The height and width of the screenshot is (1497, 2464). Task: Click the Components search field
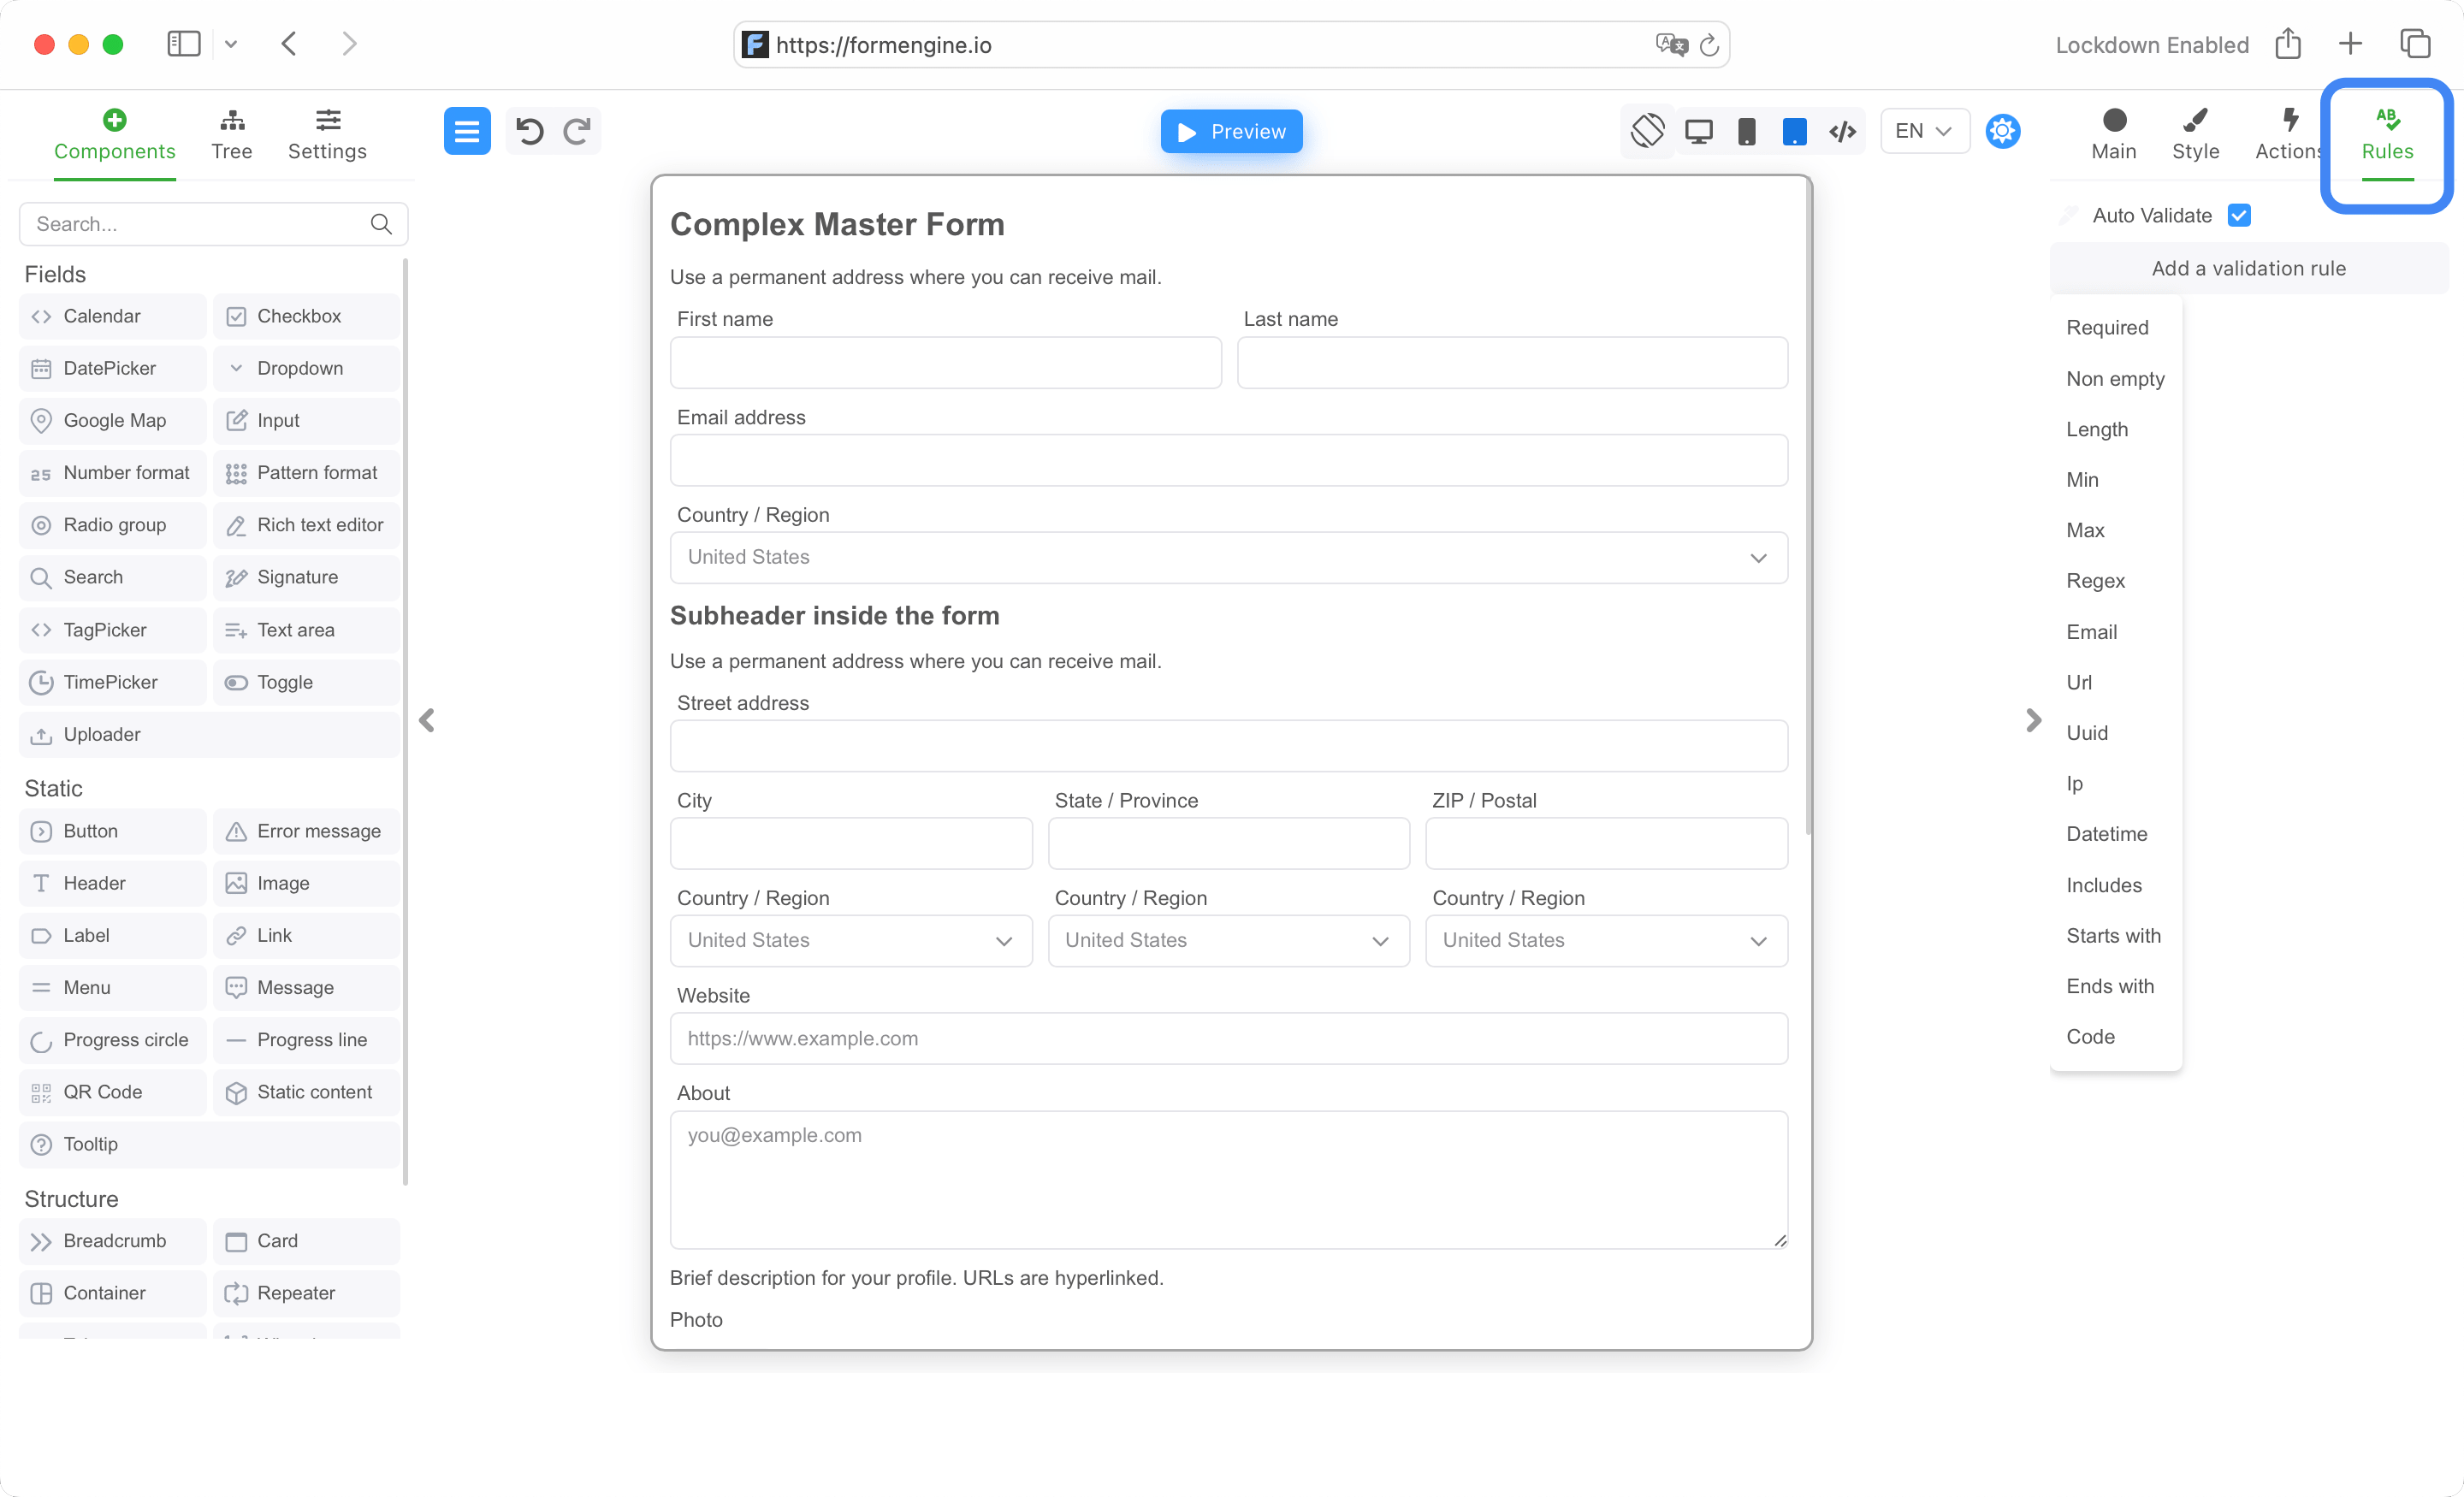point(213,224)
